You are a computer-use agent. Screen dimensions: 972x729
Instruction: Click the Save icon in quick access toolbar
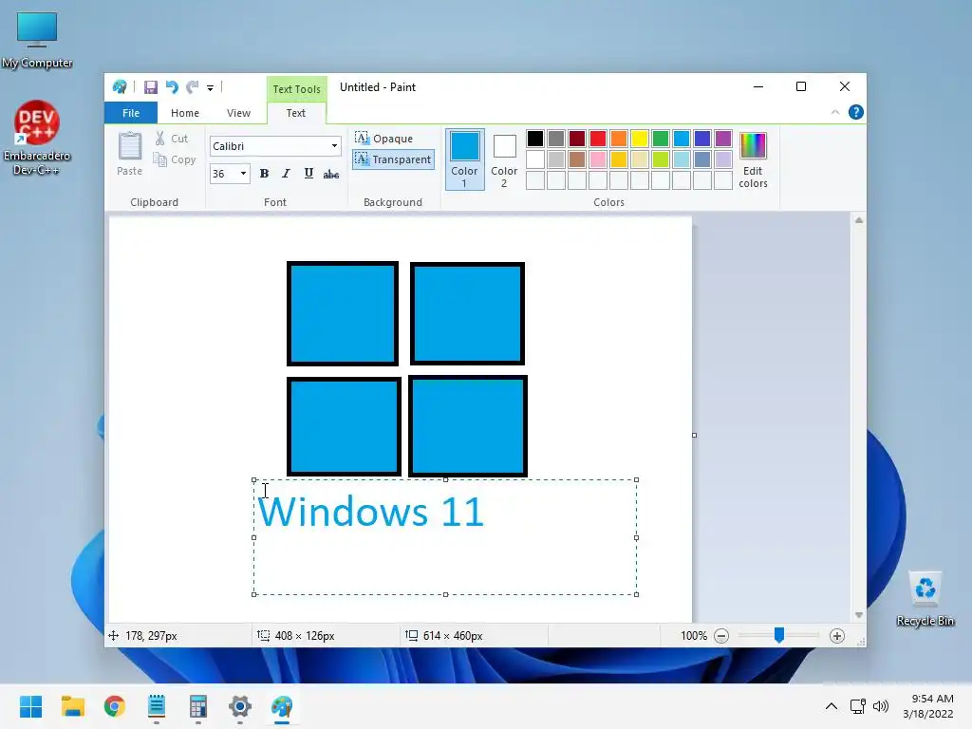(x=151, y=87)
